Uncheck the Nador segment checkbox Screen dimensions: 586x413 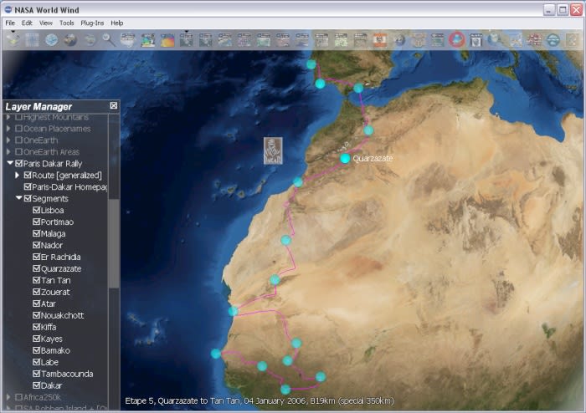click(36, 245)
